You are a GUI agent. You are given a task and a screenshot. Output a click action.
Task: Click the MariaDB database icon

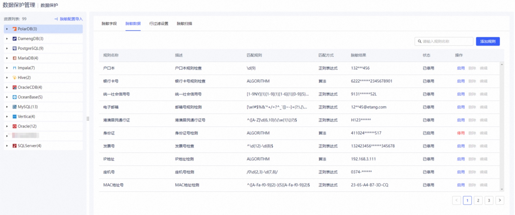coord(15,58)
